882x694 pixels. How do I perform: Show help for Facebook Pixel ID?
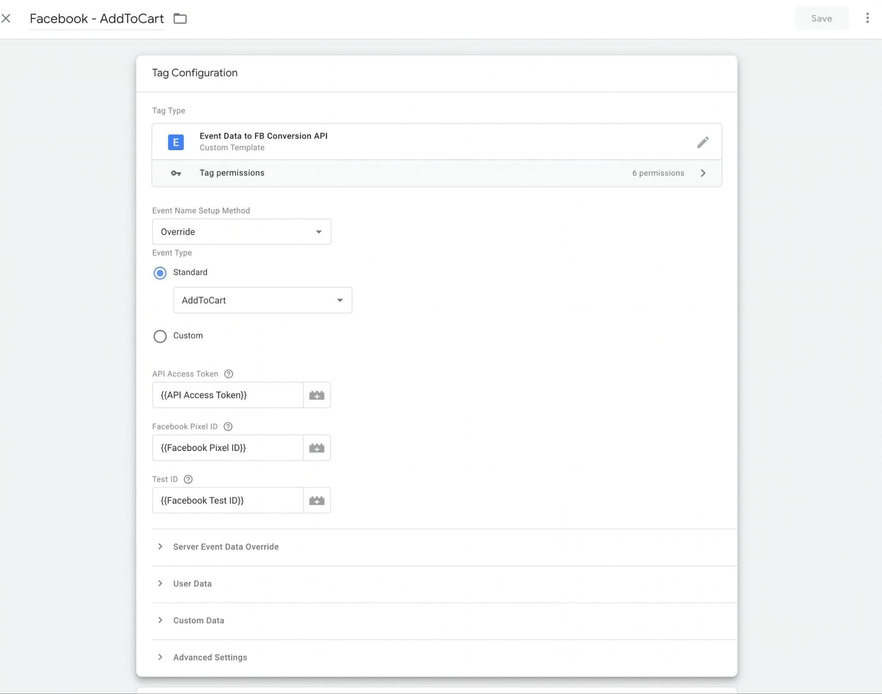click(228, 427)
